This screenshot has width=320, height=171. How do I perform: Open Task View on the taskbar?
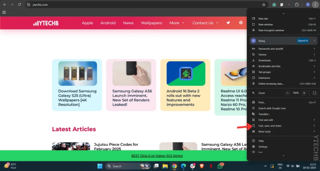[x=156, y=166]
